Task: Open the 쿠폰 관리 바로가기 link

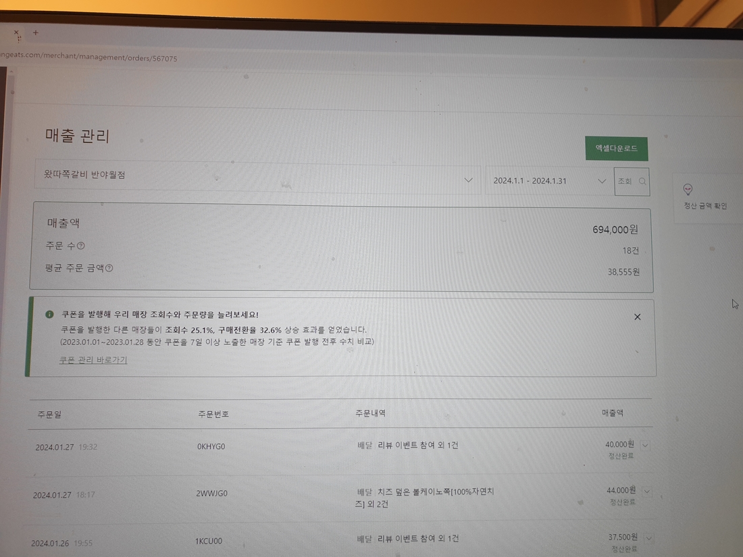Action: click(x=93, y=360)
